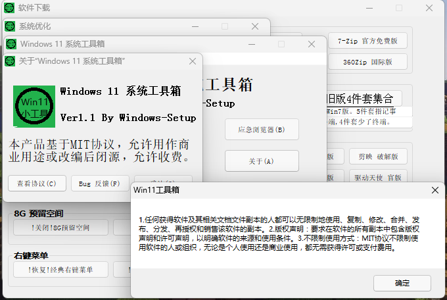Minimize the 系统优化 window

pyautogui.click(x=195, y=26)
